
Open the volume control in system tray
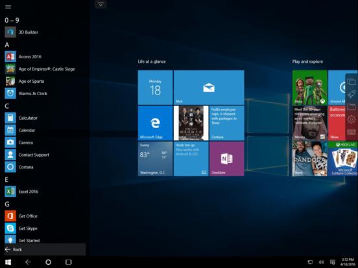pyautogui.click(x=321, y=263)
